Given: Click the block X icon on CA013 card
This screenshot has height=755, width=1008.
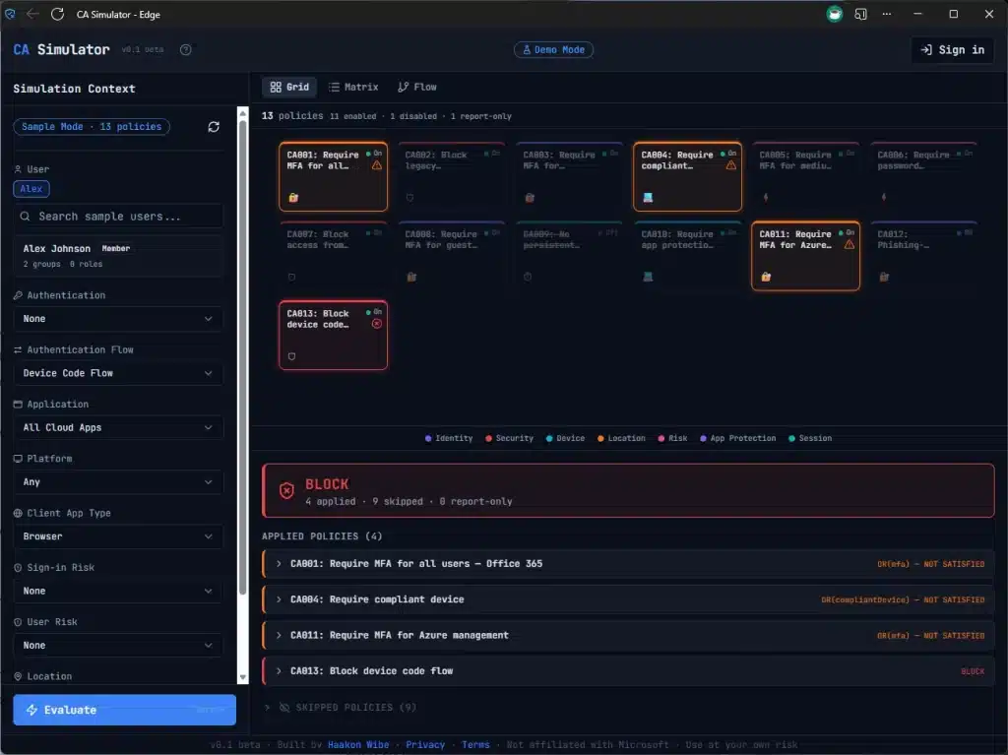Looking at the screenshot, I should (377, 324).
